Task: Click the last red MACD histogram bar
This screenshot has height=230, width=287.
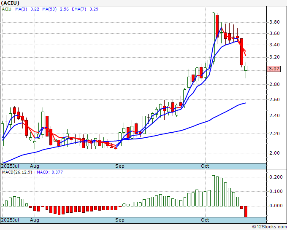Action: 246,211
